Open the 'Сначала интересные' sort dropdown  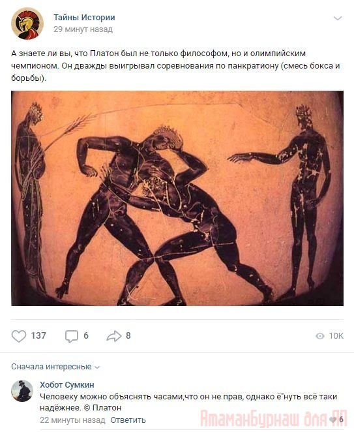pos(55,367)
